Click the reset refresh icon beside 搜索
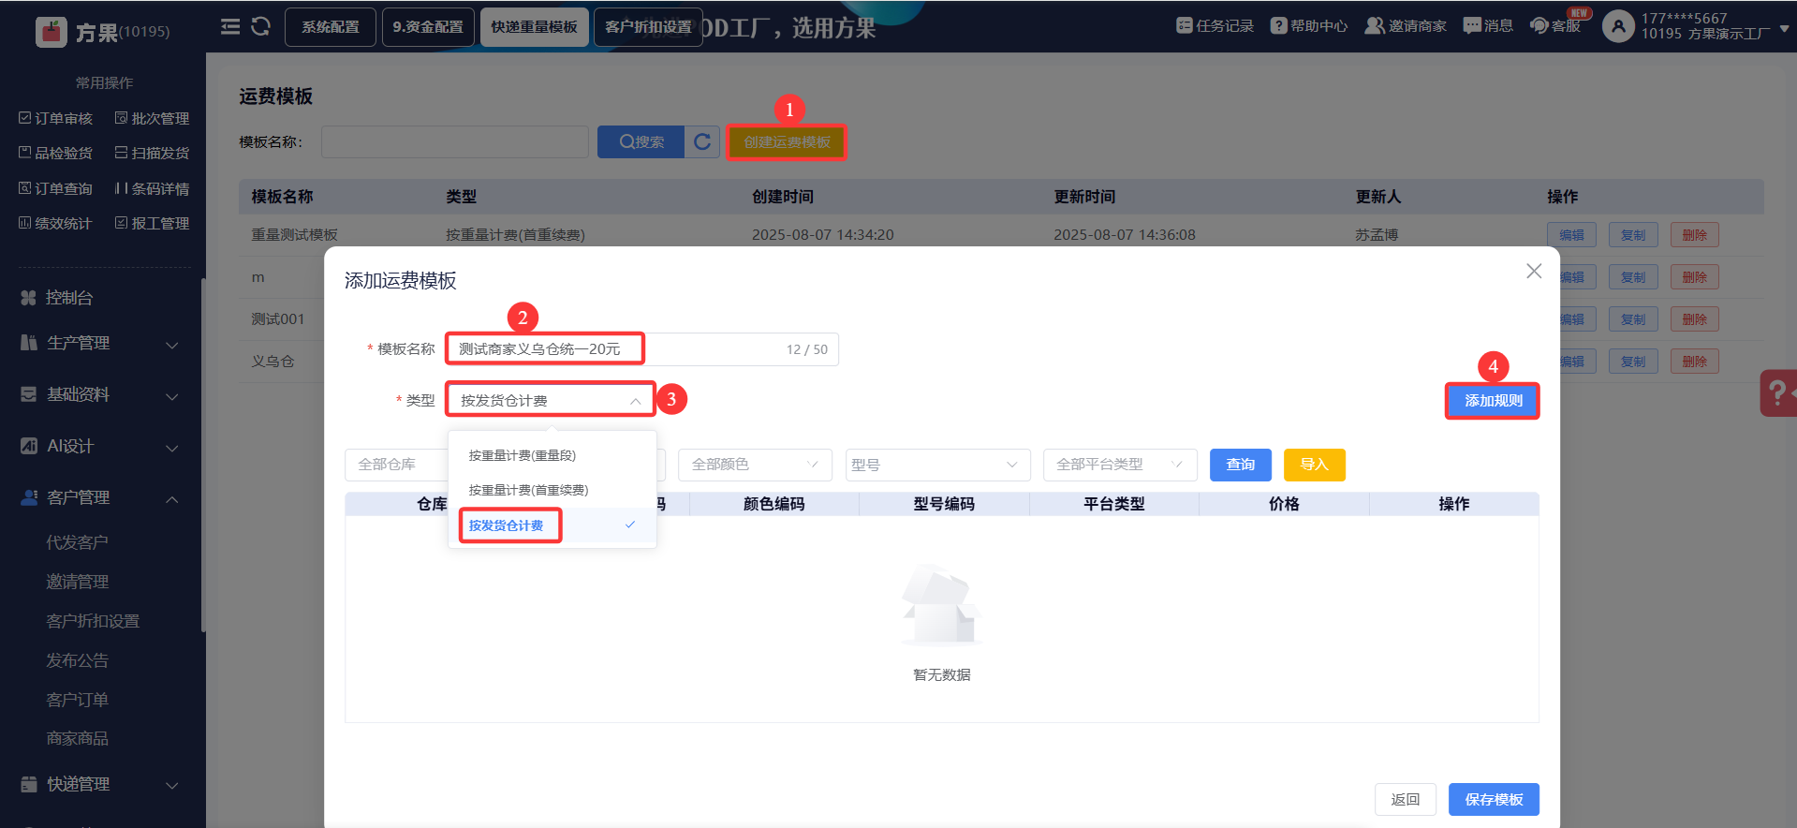 [702, 142]
